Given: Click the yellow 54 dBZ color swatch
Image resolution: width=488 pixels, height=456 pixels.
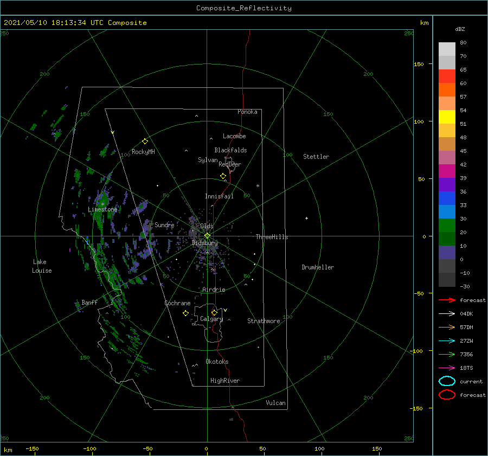Looking at the screenshot, I should [x=447, y=117].
